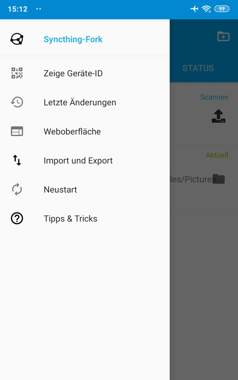
Task: Open Zeige Geräte-ID menu entry
Action: tap(73, 73)
